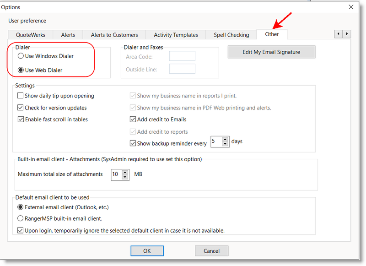Select Use Windows Dialer option
The height and width of the screenshot is (266, 366).
pyautogui.click(x=21, y=56)
